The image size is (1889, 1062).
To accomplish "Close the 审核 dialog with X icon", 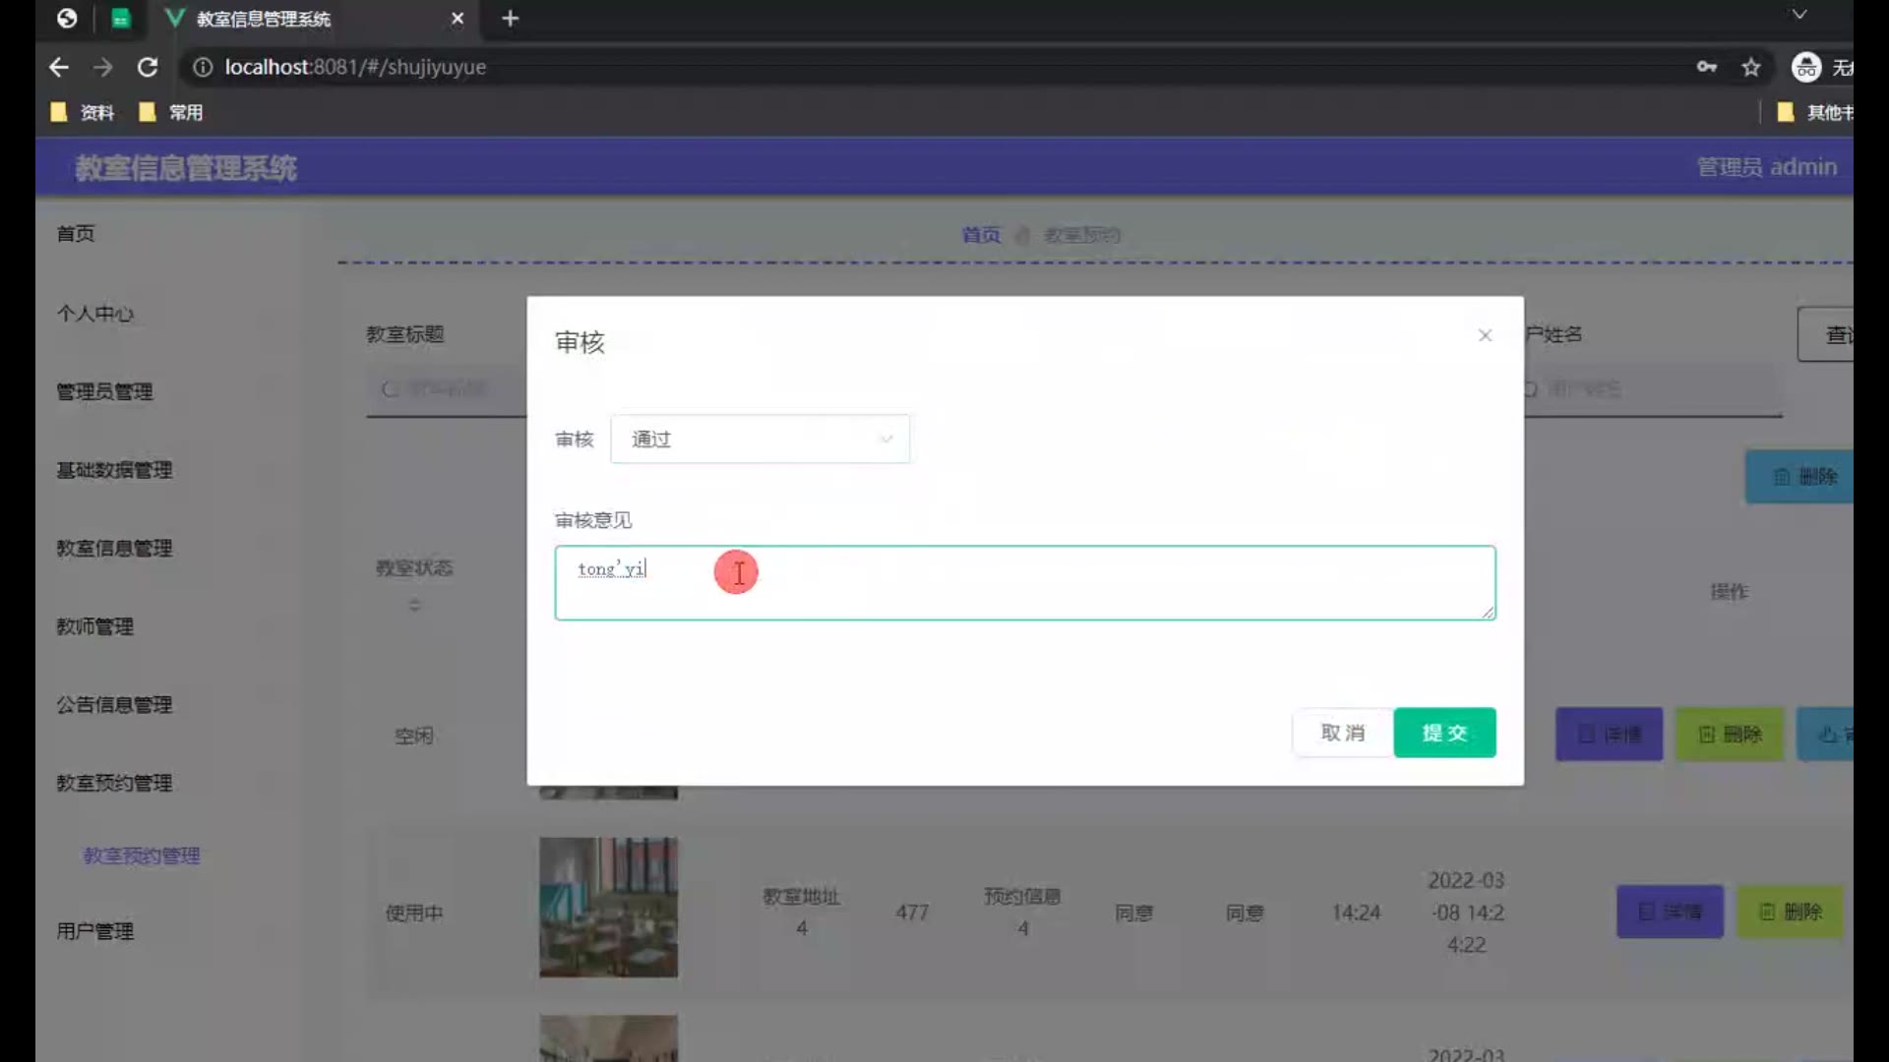I will (1485, 335).
